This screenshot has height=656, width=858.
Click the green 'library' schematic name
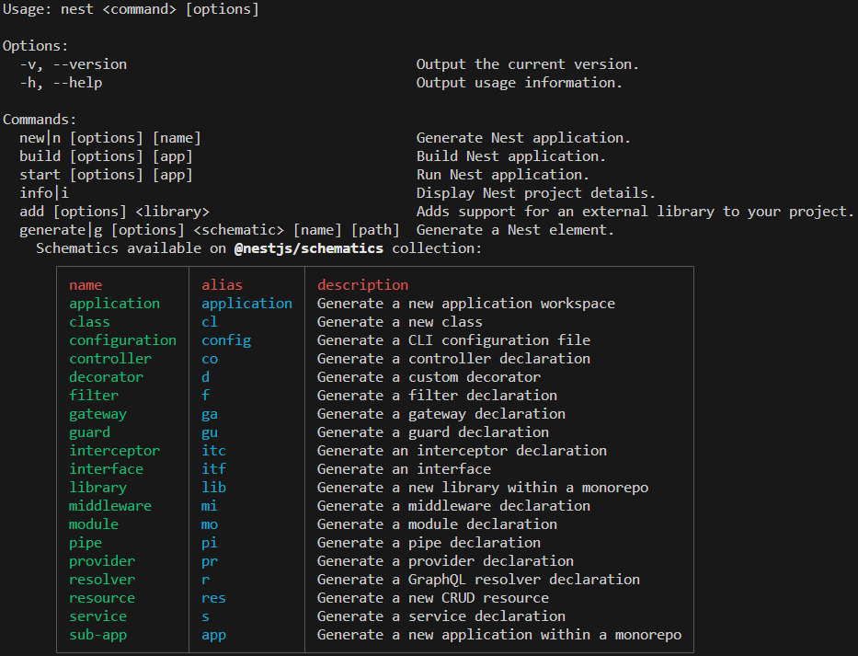97,488
